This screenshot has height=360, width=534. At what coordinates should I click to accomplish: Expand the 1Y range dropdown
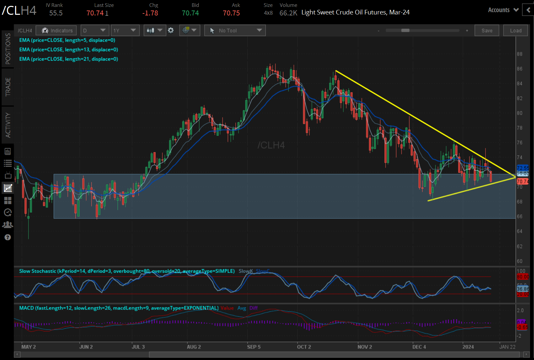click(x=125, y=30)
